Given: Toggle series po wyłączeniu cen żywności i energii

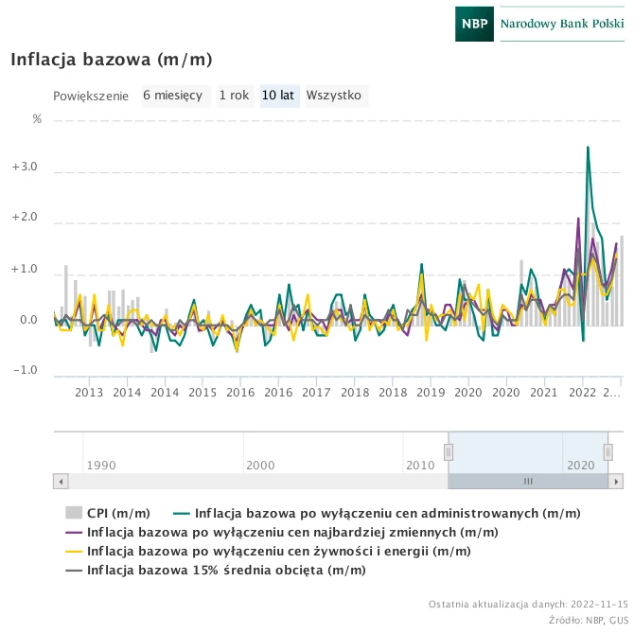Looking at the screenshot, I should [x=278, y=551].
